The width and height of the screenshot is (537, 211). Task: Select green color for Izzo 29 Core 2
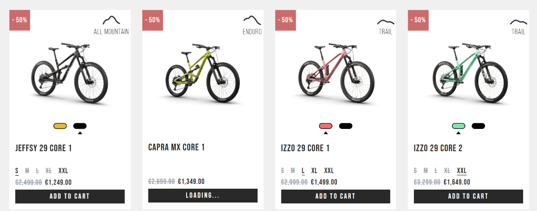click(x=458, y=126)
